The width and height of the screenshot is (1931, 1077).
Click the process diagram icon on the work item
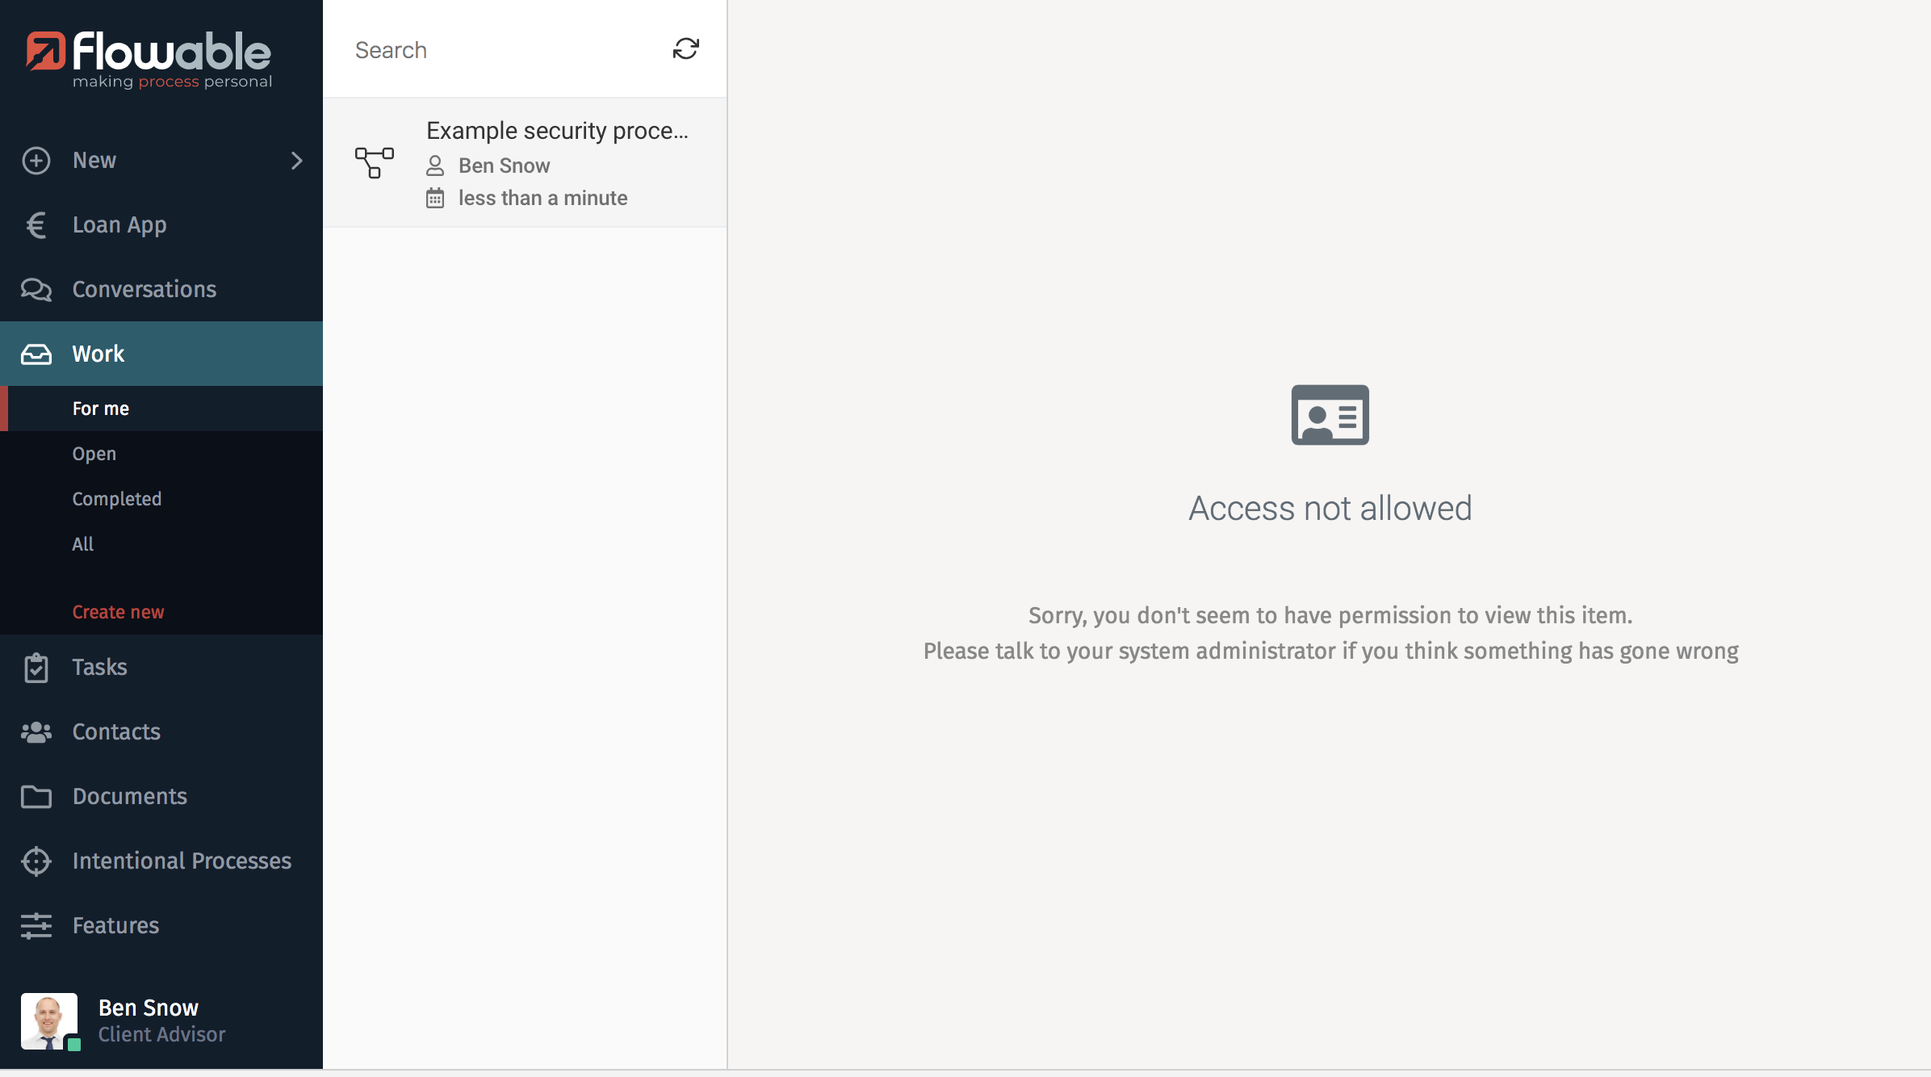(x=374, y=162)
